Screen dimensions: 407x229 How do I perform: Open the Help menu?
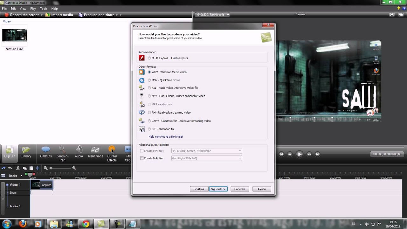(x=54, y=9)
